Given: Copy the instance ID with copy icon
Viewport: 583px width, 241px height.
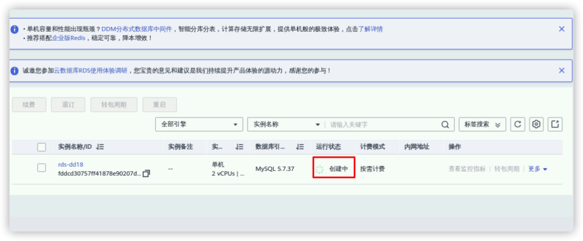Looking at the screenshot, I should click(x=147, y=174).
